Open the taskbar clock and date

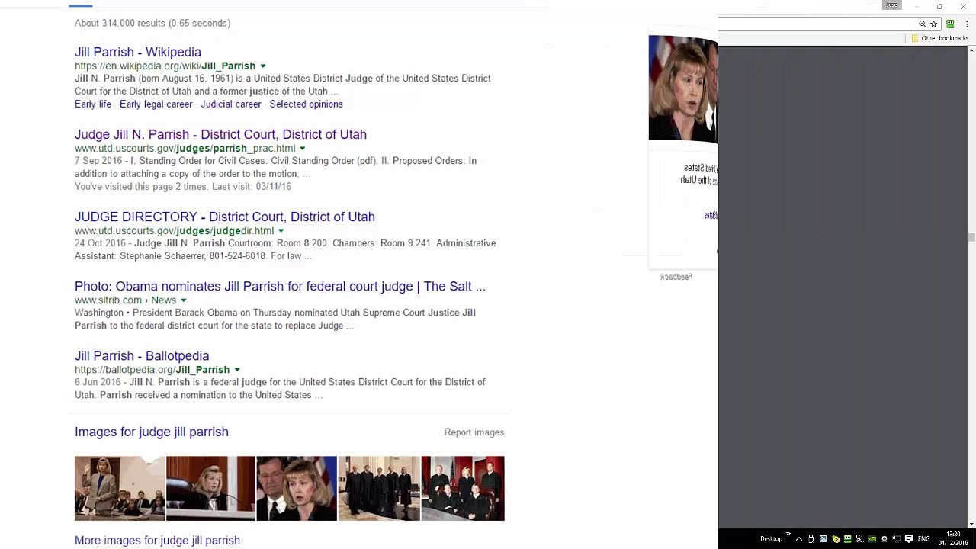(x=953, y=538)
